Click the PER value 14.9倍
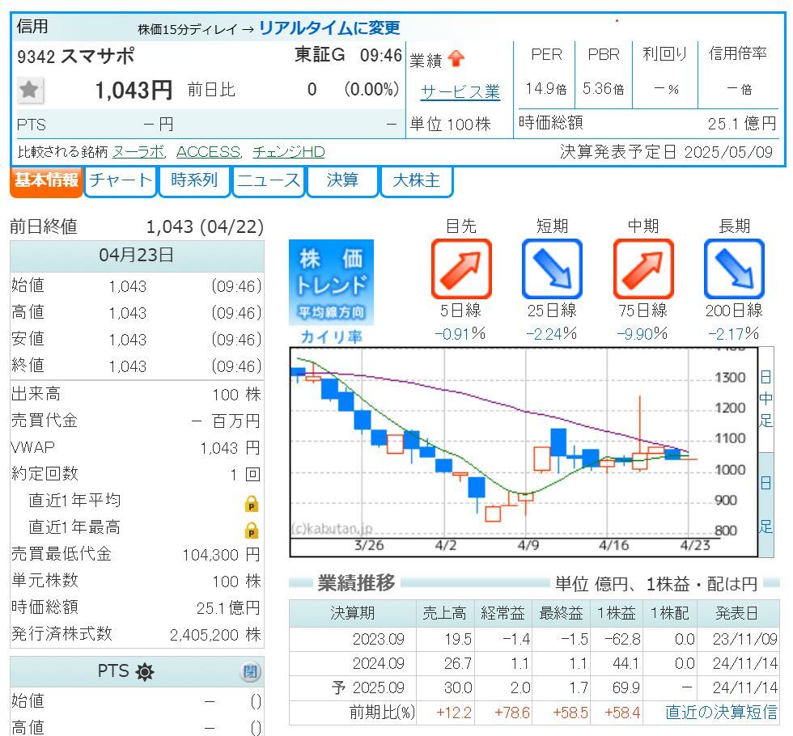 pyautogui.click(x=545, y=89)
